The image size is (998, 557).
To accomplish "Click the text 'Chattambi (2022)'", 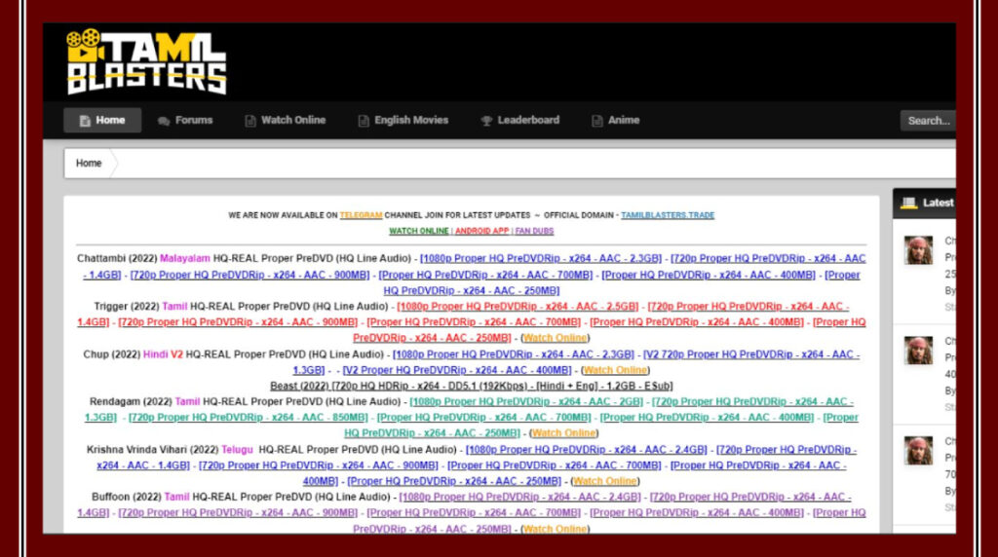I will tap(117, 258).
